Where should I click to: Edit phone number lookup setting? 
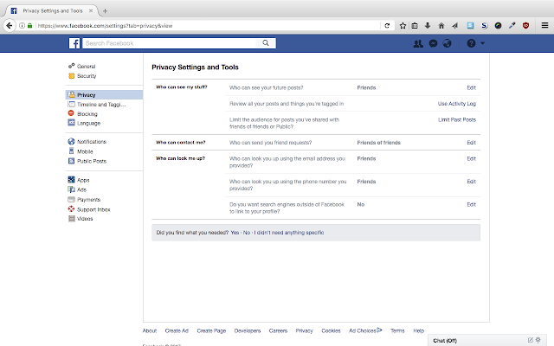(471, 182)
